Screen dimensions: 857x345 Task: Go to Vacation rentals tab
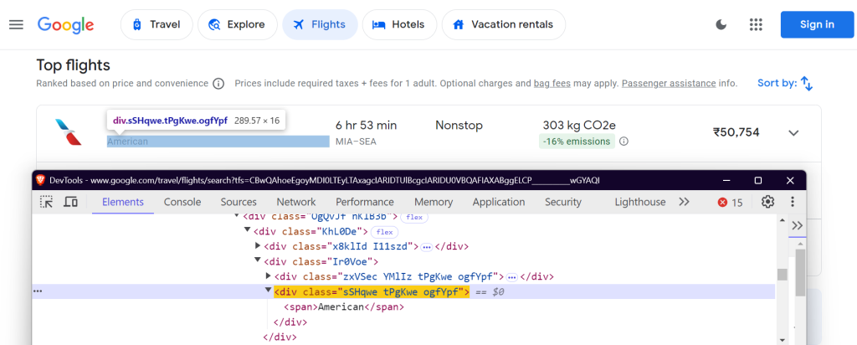503,24
